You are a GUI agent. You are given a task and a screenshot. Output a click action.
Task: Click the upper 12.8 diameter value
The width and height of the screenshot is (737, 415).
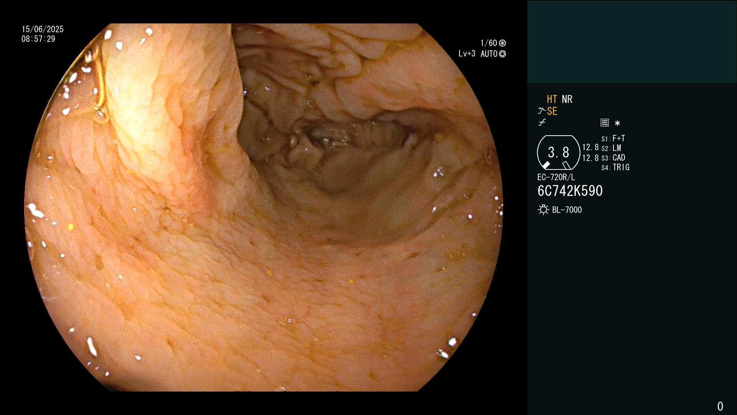pos(590,147)
